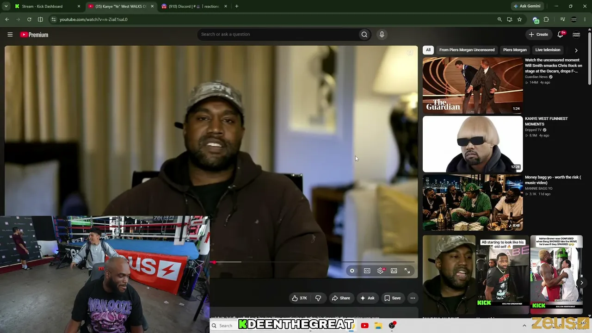Open 'AB starting to look like his old self' short
Image resolution: width=592 pixels, height=333 pixels.
coord(503,275)
